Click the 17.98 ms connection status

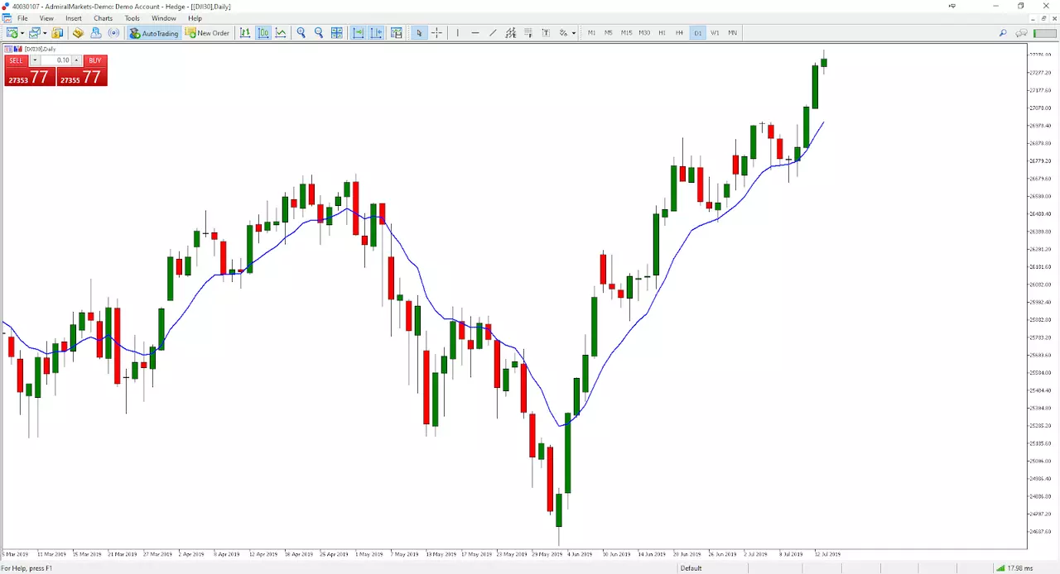pyautogui.click(x=1014, y=568)
